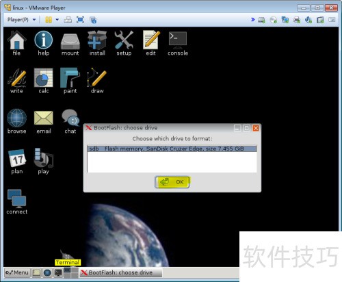Click VMware network adapter device icon

pos(285,20)
